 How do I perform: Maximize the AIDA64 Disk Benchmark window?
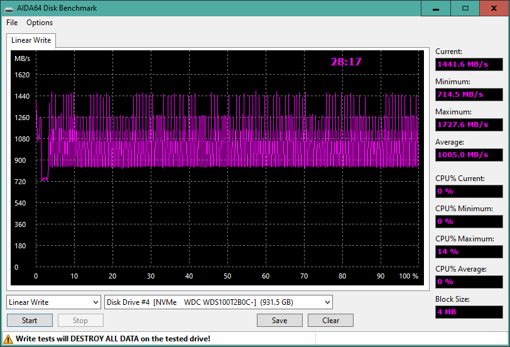coord(465,8)
